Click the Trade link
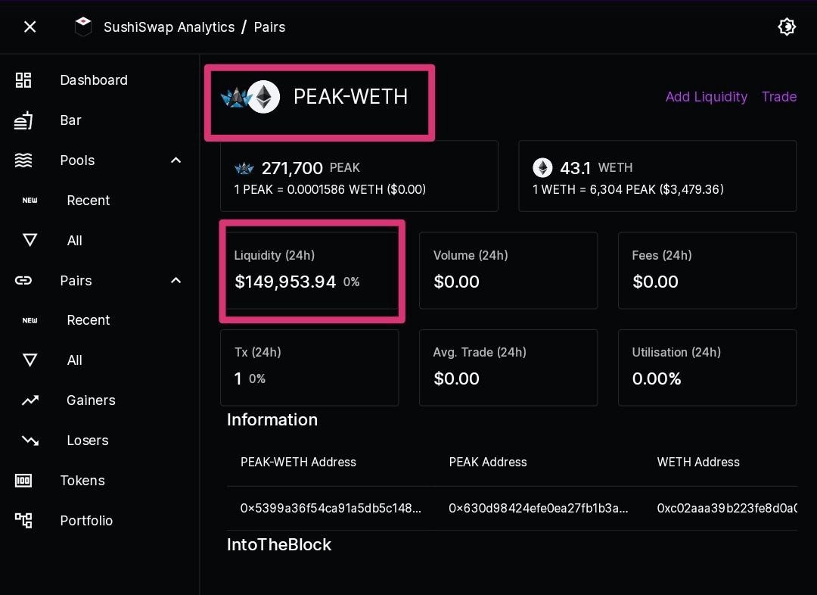Screen dimensions: 817x595 click(779, 96)
